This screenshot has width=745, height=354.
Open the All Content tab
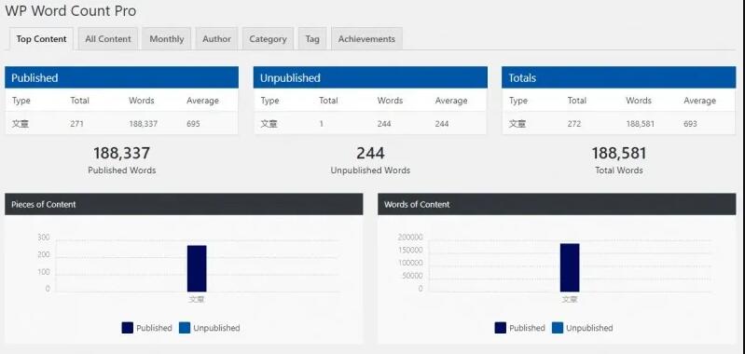[108, 39]
